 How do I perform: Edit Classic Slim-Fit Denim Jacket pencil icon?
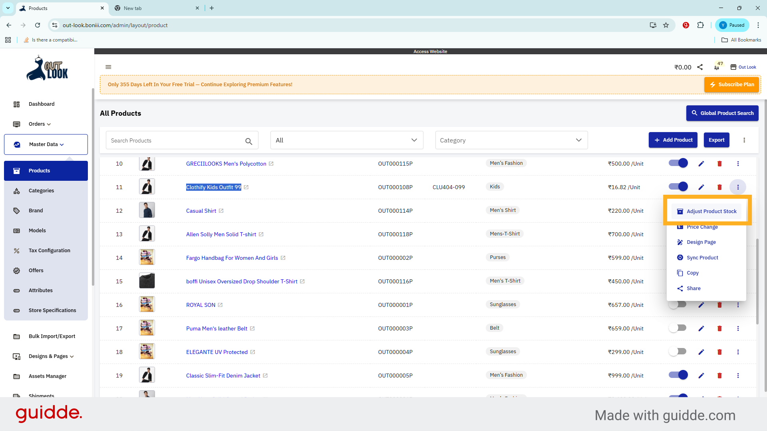(x=701, y=376)
